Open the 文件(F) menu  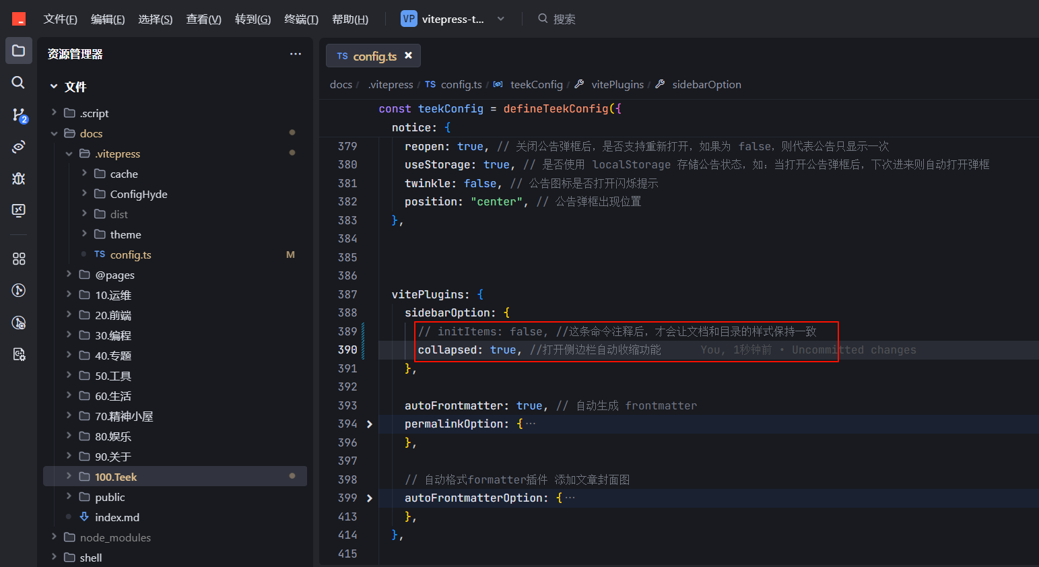click(x=61, y=19)
